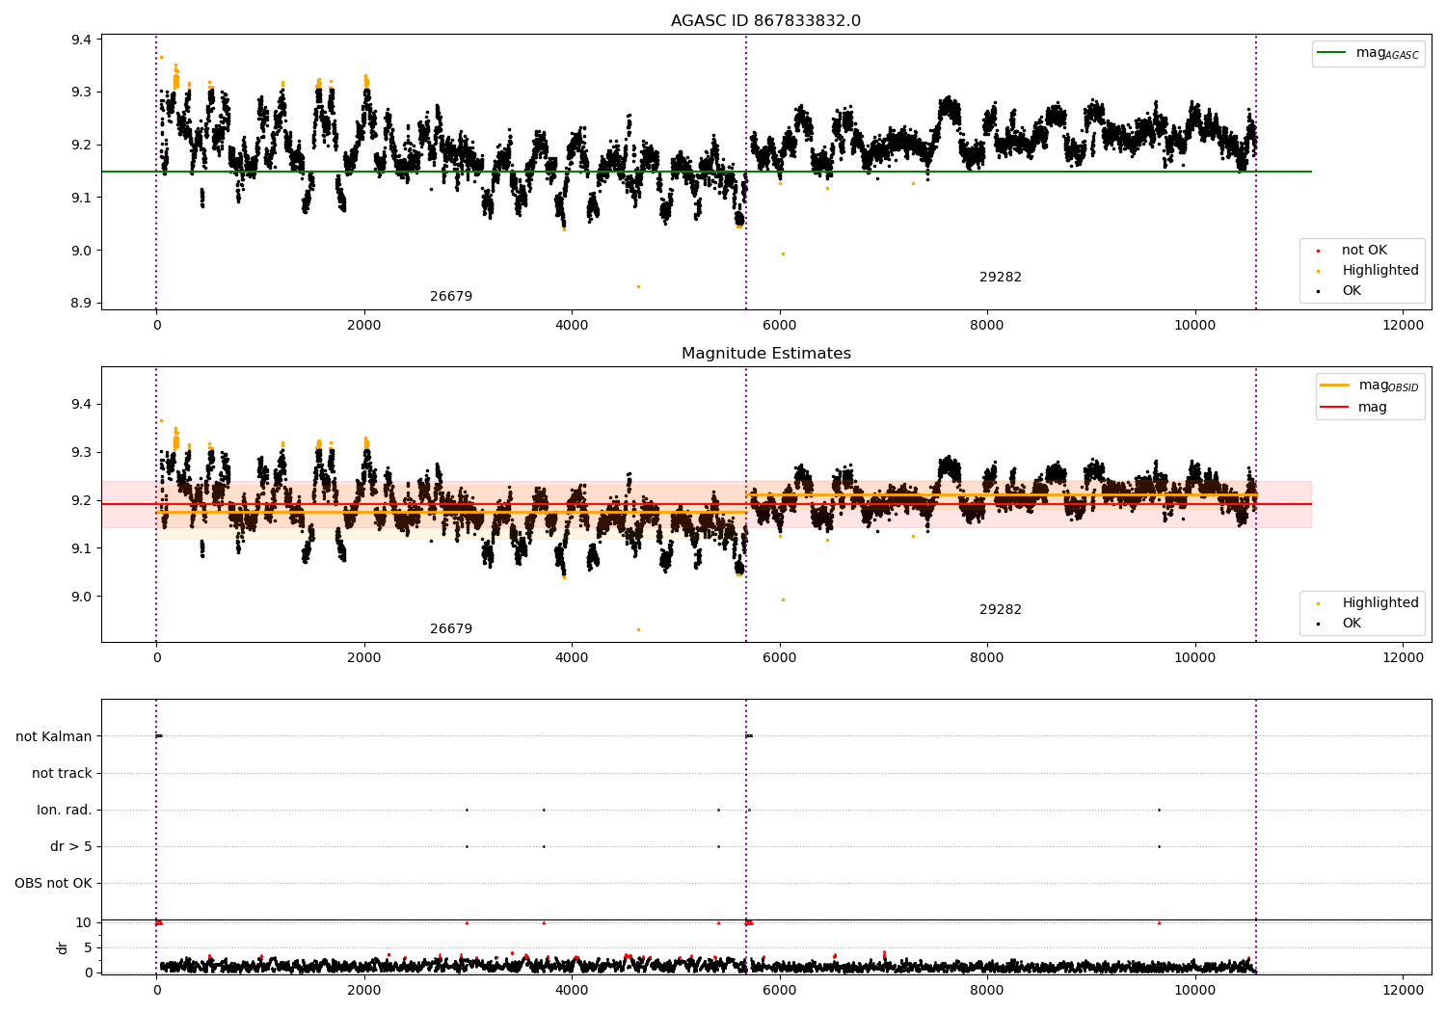The height and width of the screenshot is (1012, 1446).
Task: Click the green mag AGASC legend line
Action: [x=1333, y=53]
